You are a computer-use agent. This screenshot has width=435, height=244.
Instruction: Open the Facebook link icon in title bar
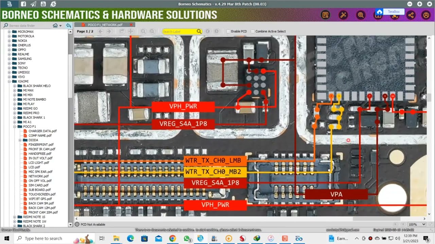23,4
